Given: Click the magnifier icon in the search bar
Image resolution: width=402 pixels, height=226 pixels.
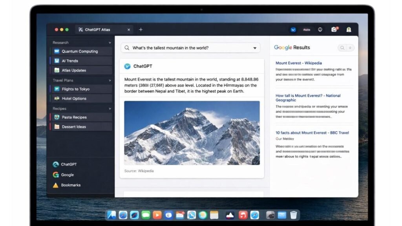Looking at the screenshot, I should pos(127,48).
